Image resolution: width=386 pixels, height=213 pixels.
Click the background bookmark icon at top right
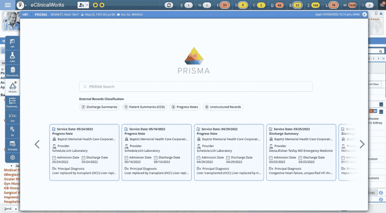376,14
